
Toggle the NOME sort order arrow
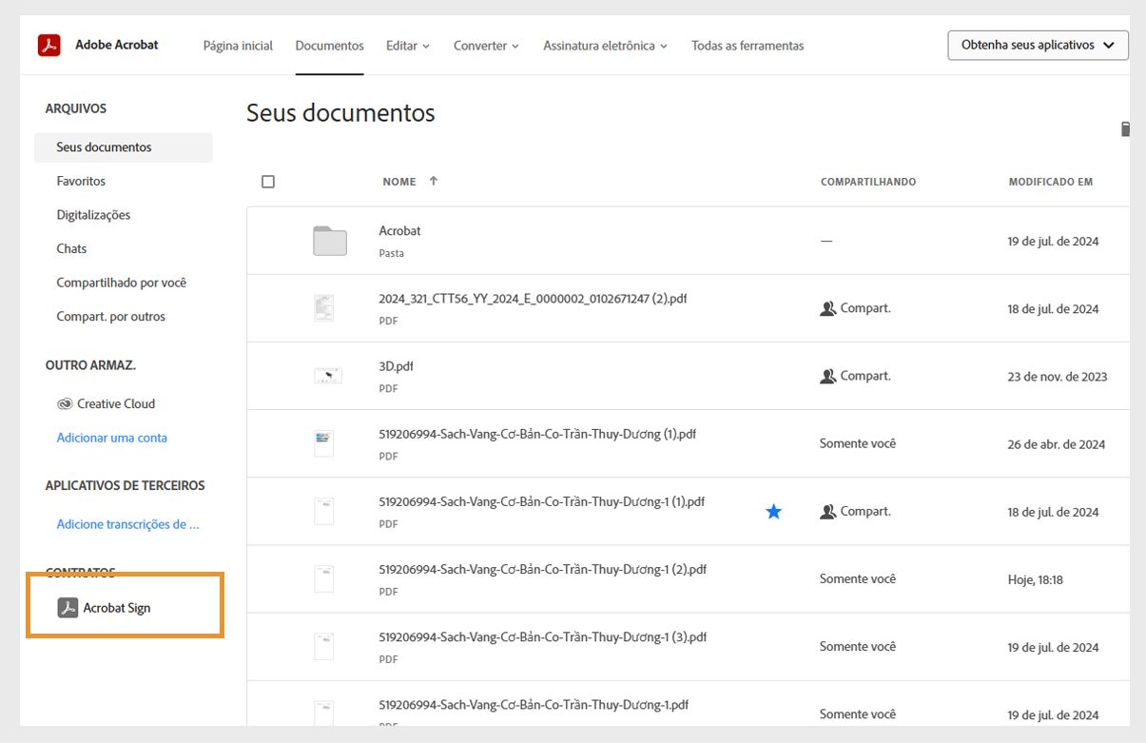(x=433, y=181)
